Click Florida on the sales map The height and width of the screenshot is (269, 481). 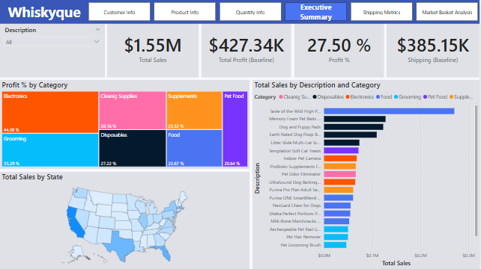[164, 253]
